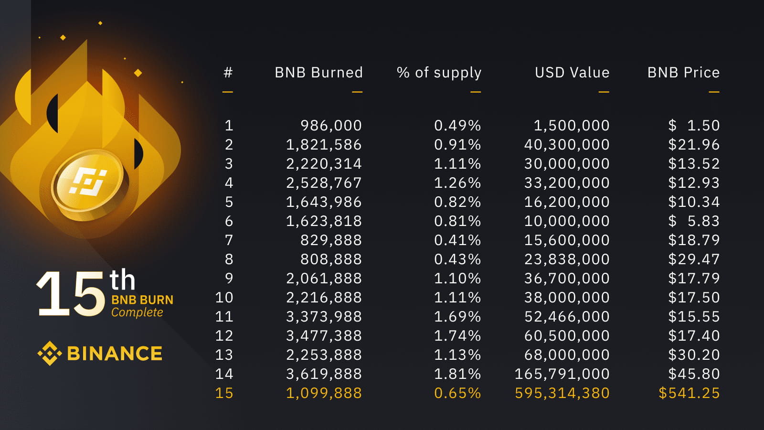Click the highlighted $541.25 price
The image size is (764, 430).
[689, 393]
